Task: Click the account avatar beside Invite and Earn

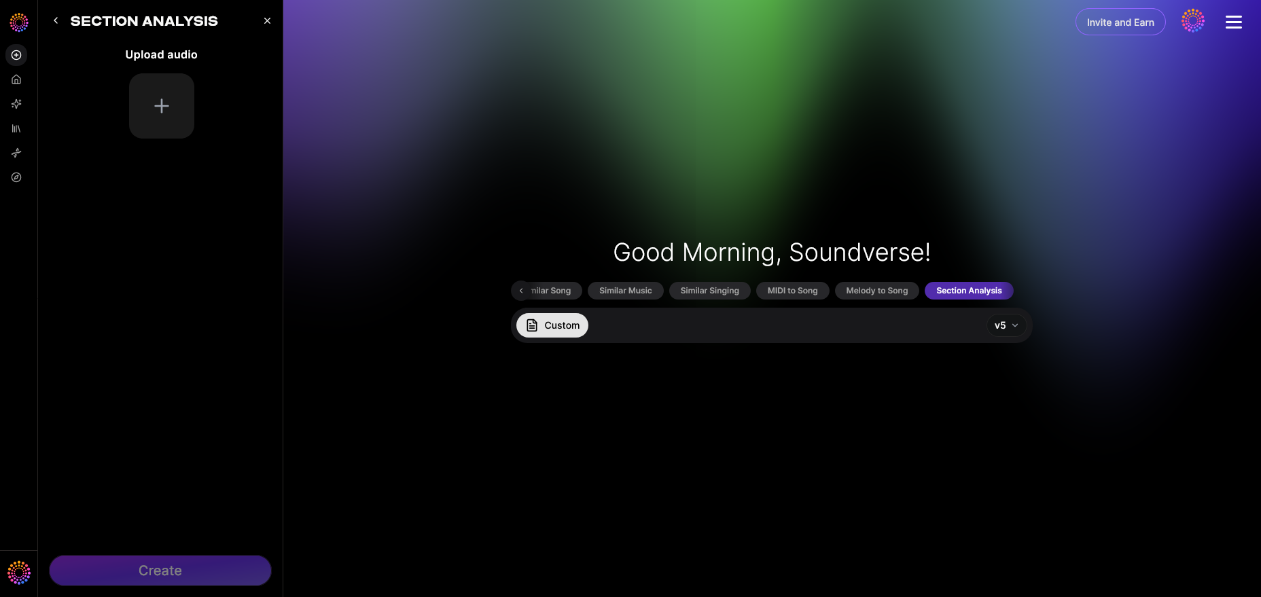Action: point(1193,21)
